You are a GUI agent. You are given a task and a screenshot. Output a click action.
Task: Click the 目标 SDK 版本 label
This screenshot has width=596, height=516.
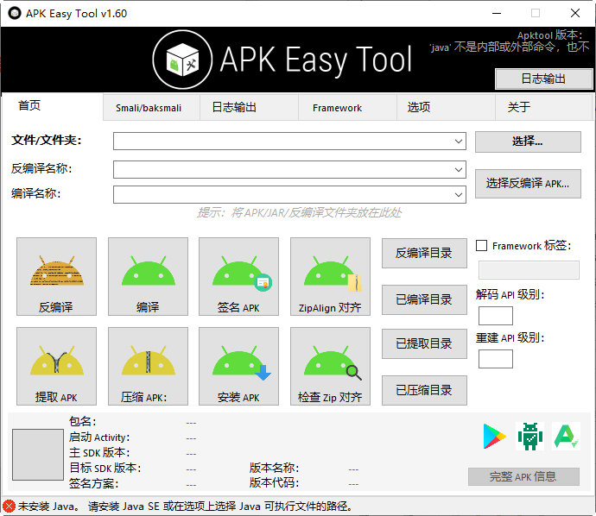point(105,468)
